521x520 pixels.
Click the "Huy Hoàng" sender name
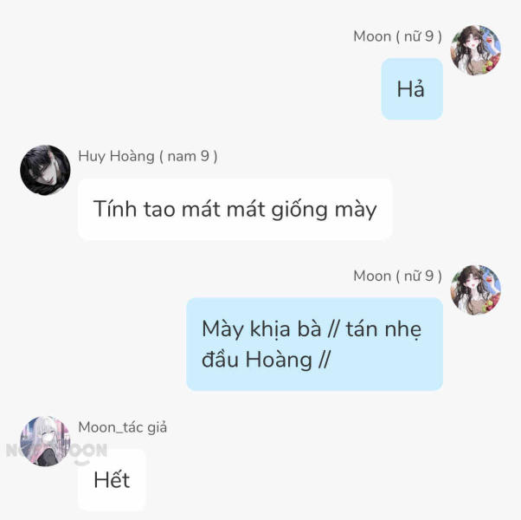(116, 156)
